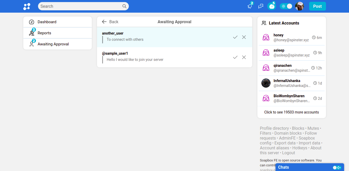Open the notifications bell icon
The width and height of the screenshot is (349, 171).
pos(250,6)
